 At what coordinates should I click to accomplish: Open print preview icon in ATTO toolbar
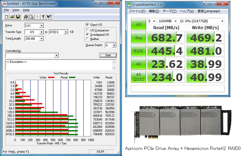coord(31,17)
